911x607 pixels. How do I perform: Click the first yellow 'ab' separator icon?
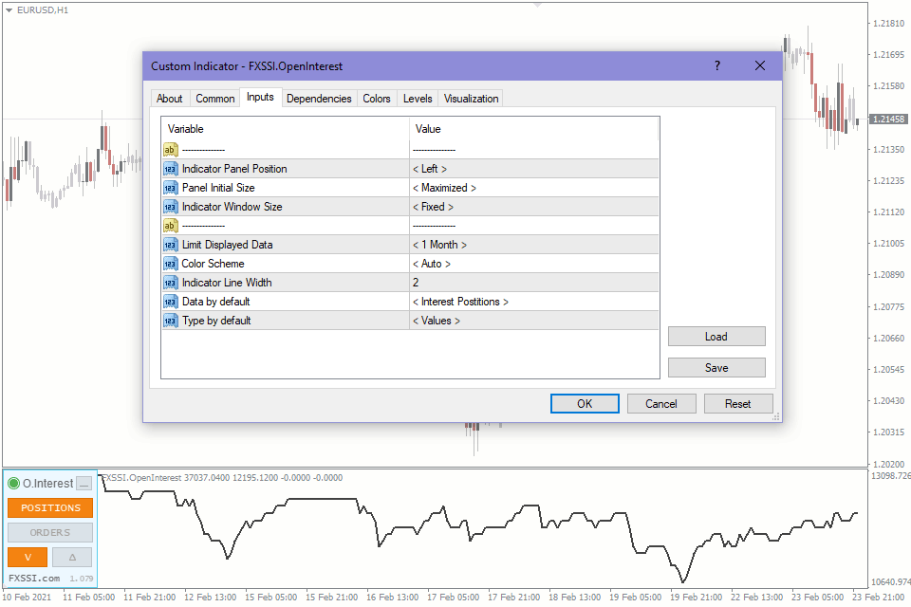pyautogui.click(x=170, y=150)
